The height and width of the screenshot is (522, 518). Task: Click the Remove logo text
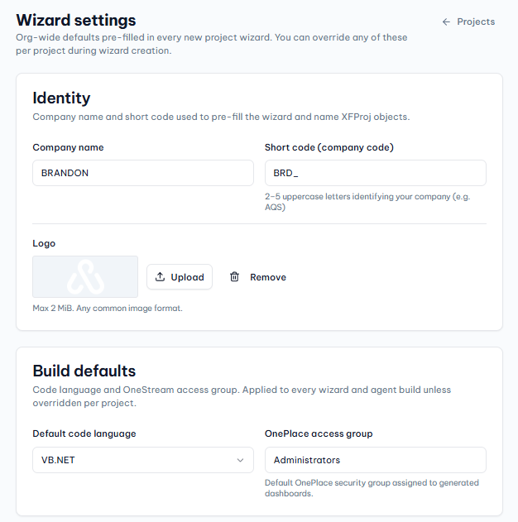click(268, 277)
